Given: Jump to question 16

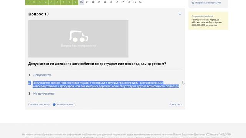Looking at the screenshot, I should pos(117,2).
